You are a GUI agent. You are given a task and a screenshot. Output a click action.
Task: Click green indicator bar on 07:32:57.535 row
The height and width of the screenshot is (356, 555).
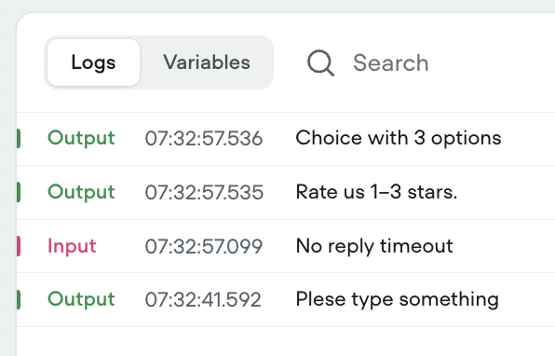pyautogui.click(x=19, y=192)
